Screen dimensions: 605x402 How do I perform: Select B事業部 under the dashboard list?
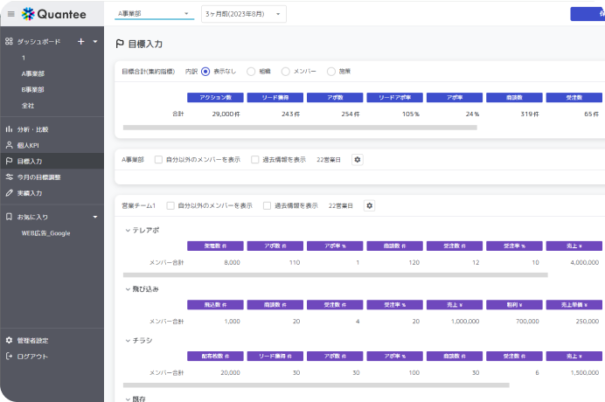(x=32, y=89)
